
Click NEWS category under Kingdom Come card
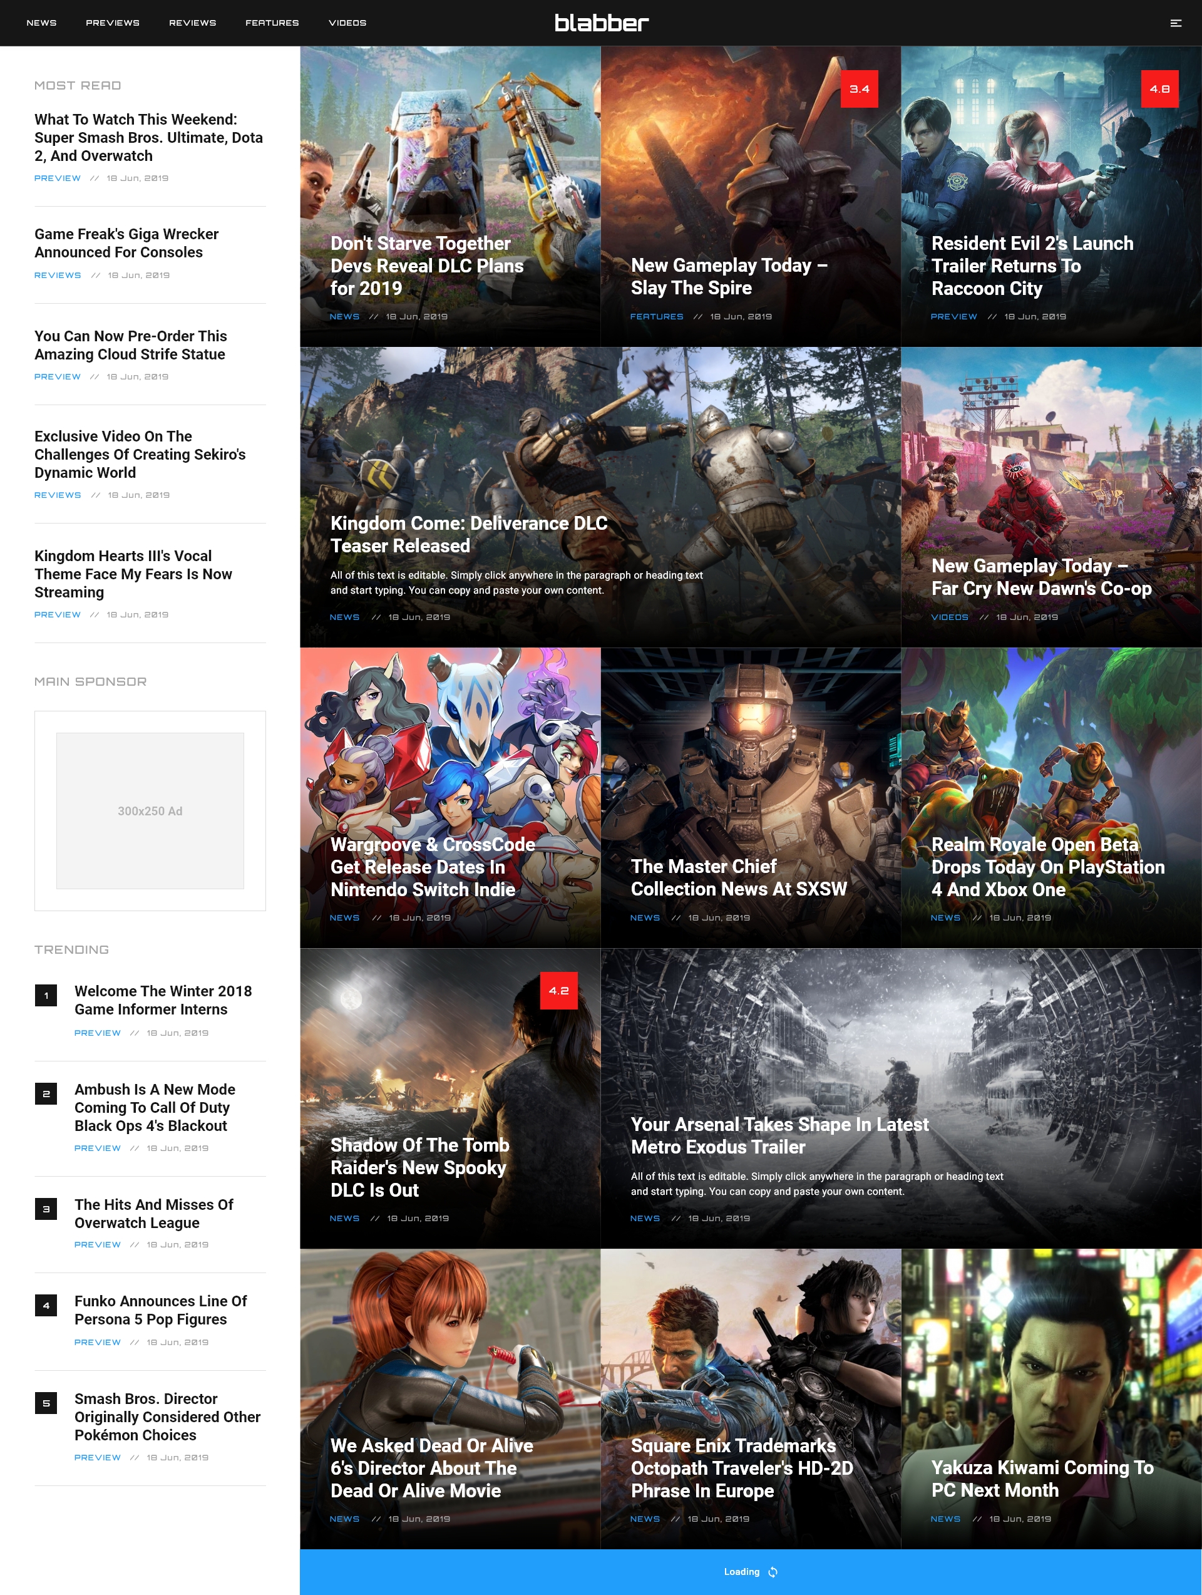click(345, 617)
